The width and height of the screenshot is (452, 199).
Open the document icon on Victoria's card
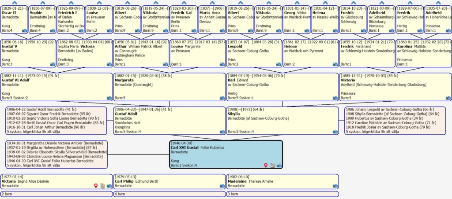coord(102,186)
